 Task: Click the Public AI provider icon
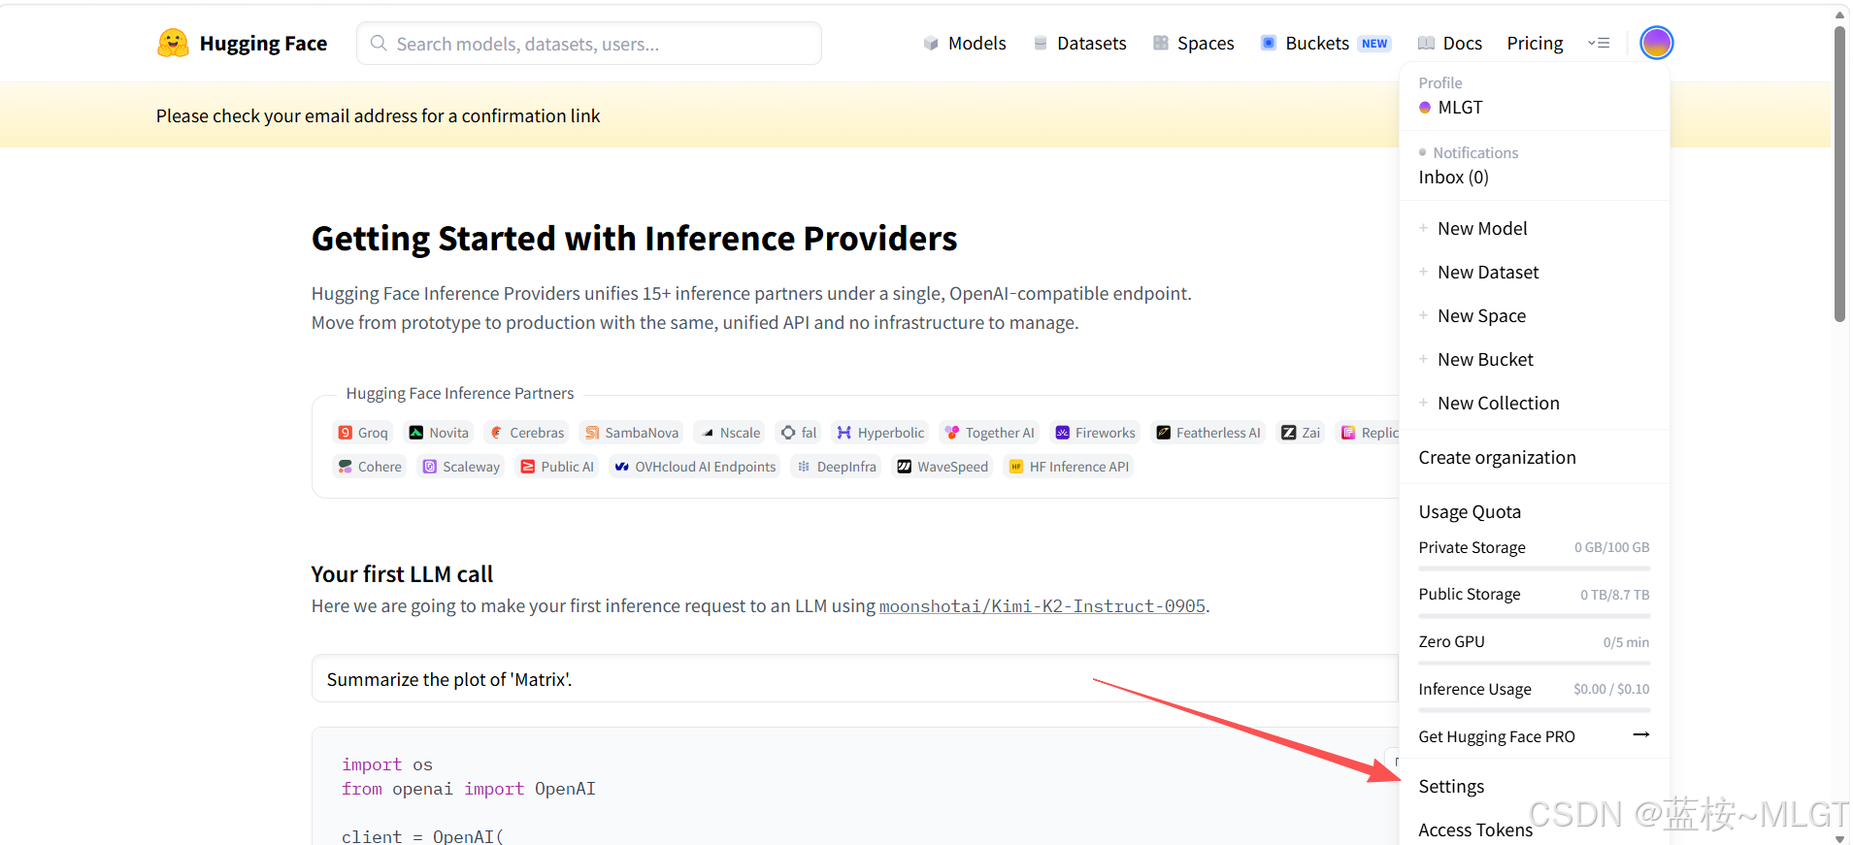click(528, 467)
